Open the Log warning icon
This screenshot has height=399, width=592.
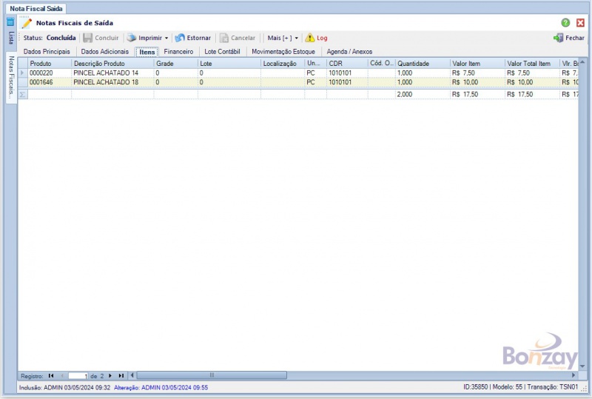[x=310, y=38]
